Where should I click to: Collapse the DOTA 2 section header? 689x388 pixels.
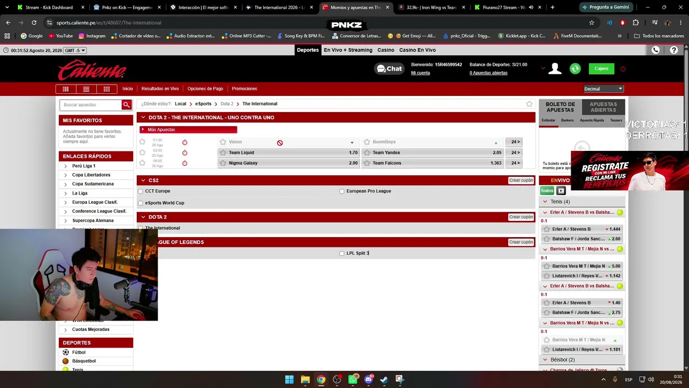click(x=143, y=217)
